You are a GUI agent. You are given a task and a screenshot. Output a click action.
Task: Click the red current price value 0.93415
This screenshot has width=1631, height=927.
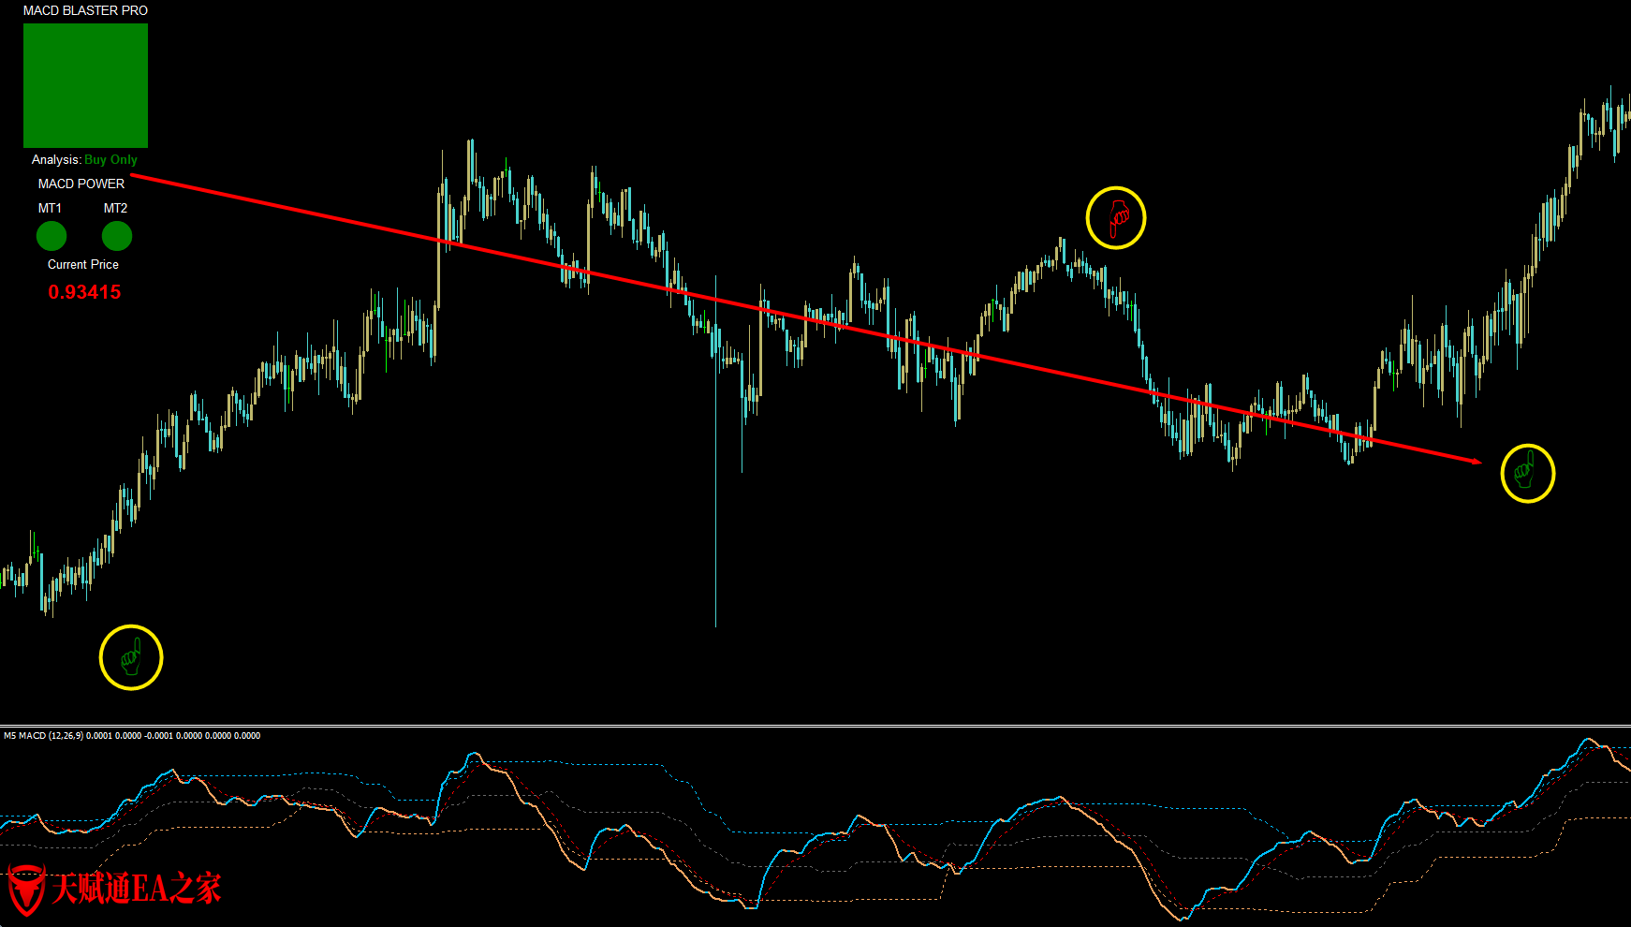(84, 292)
